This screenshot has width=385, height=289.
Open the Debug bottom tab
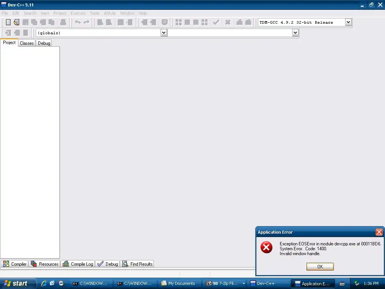pyautogui.click(x=108, y=264)
